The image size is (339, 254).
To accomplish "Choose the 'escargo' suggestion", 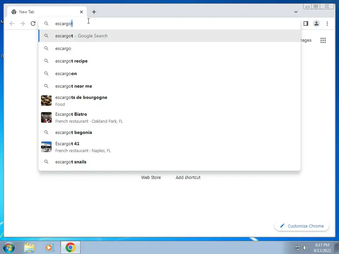I will (x=169, y=48).
